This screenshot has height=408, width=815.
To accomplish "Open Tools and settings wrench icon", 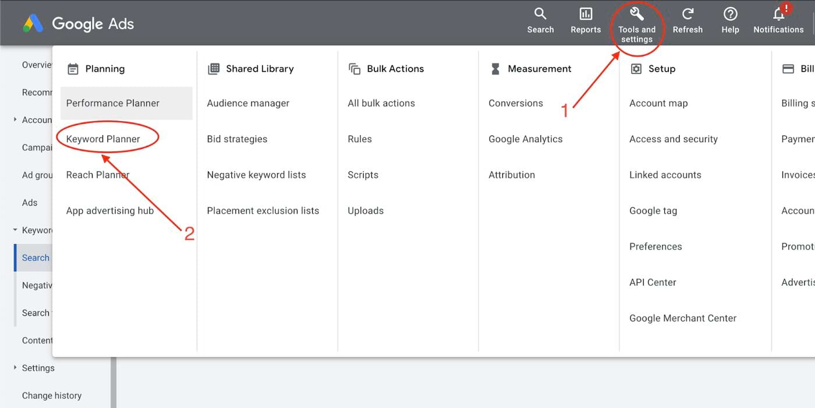I will (637, 14).
